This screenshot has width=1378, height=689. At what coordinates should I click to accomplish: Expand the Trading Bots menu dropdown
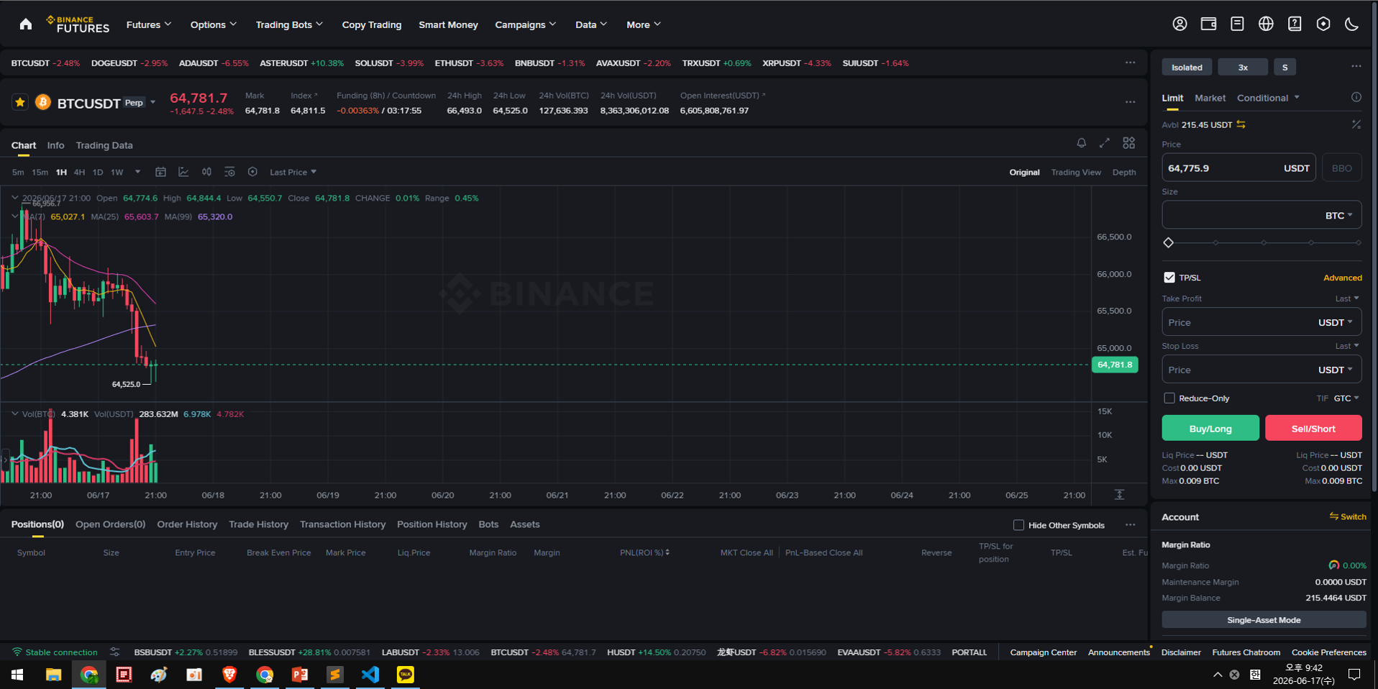pos(289,24)
